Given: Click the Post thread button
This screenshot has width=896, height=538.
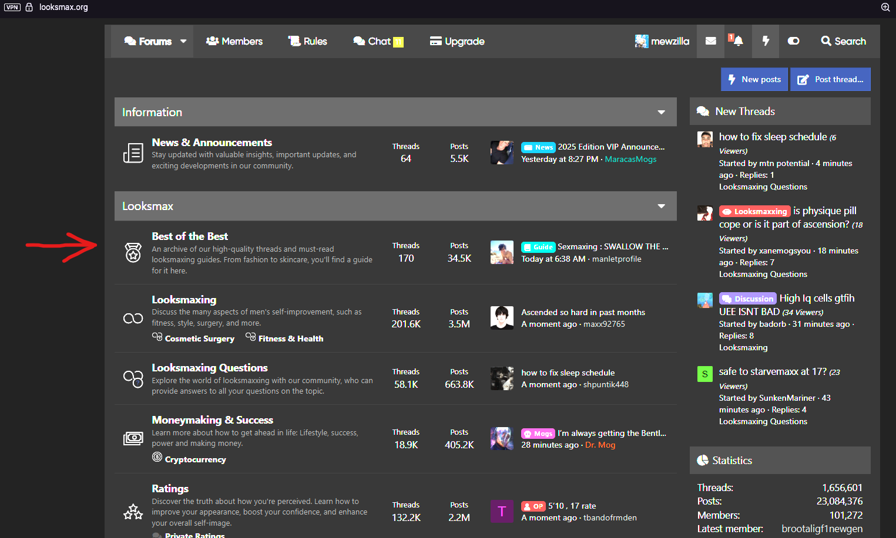Looking at the screenshot, I should tap(830, 79).
